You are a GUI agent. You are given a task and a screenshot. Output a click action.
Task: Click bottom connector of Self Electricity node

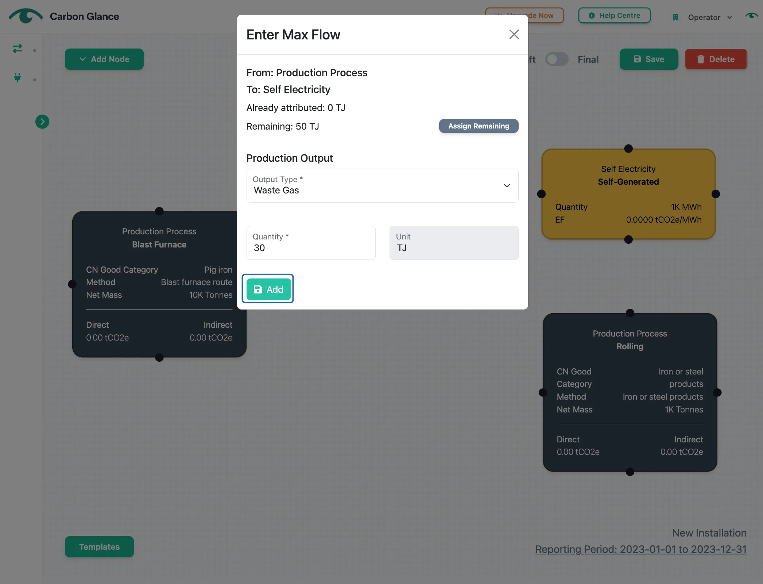(628, 239)
